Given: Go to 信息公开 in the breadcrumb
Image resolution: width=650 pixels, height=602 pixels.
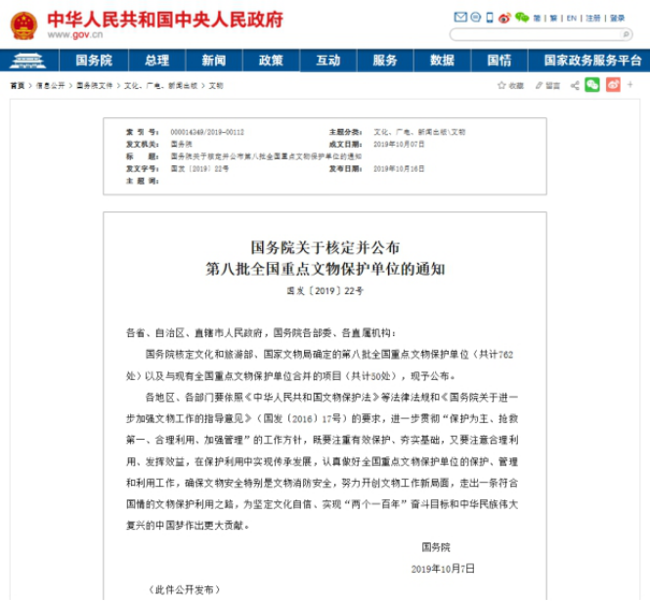Looking at the screenshot, I should click(x=50, y=86).
